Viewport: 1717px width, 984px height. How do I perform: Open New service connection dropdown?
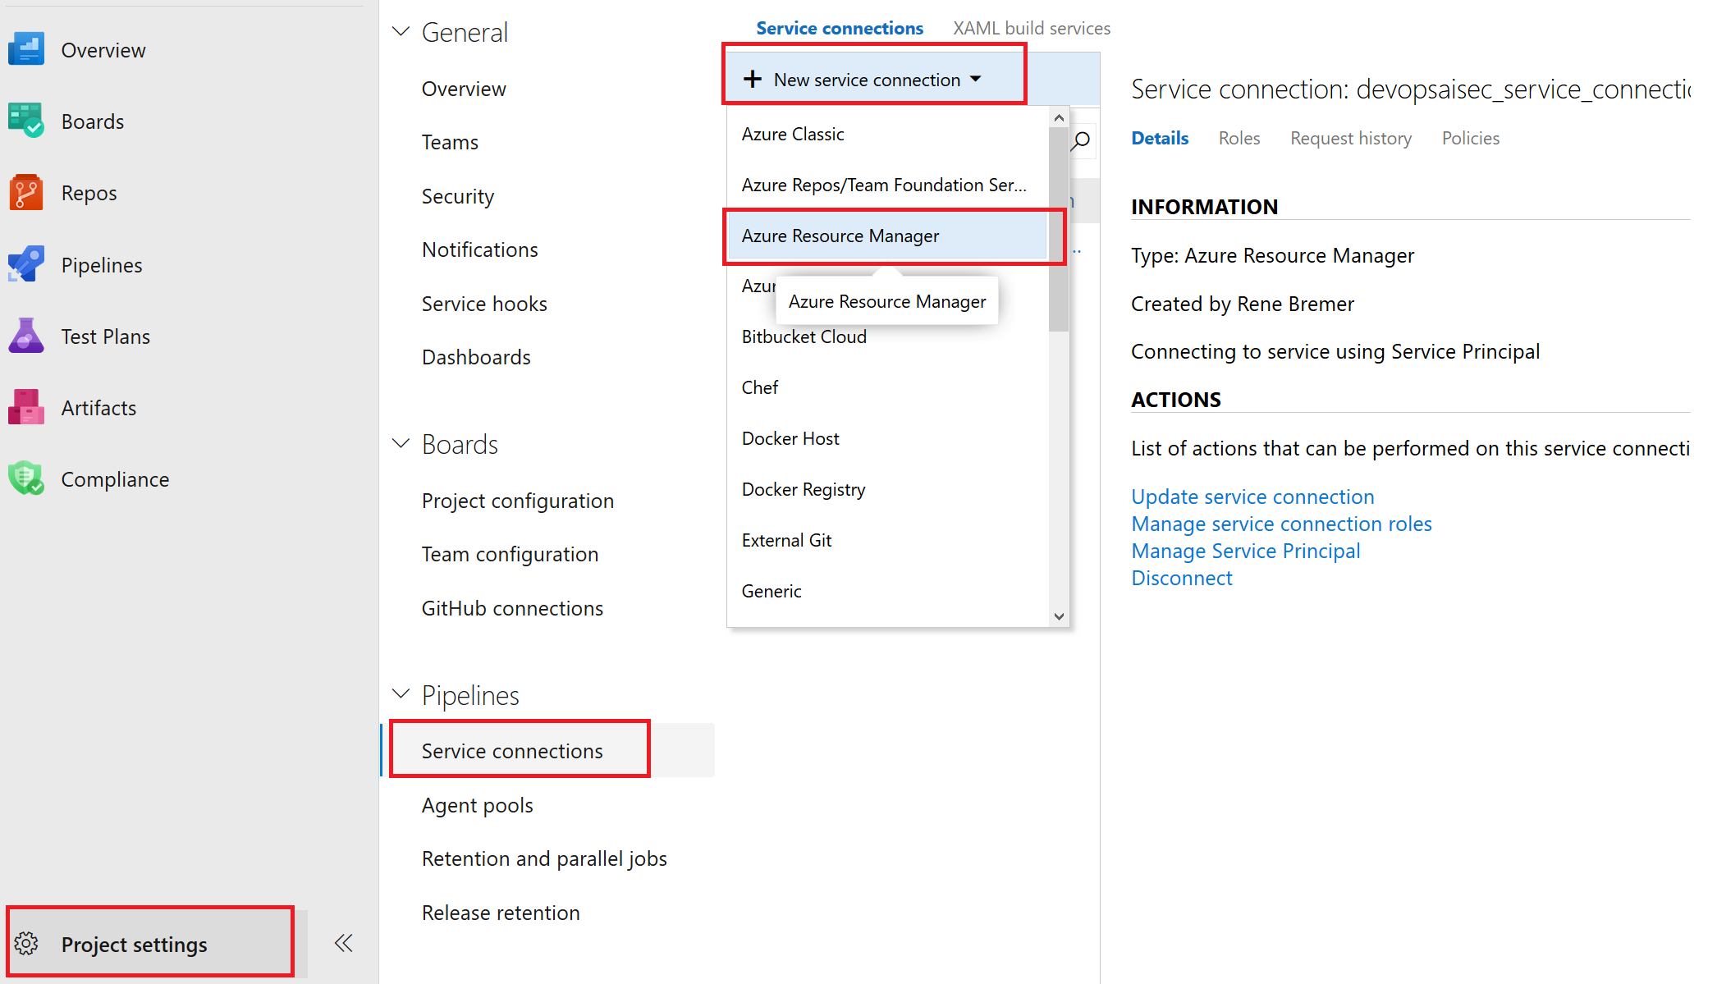click(x=866, y=80)
